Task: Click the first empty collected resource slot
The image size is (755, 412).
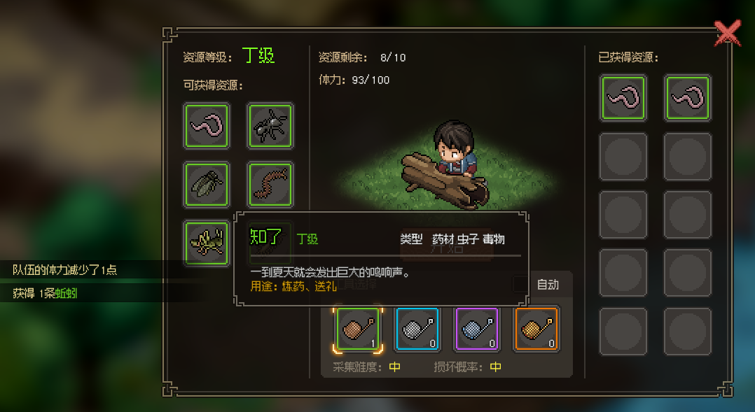Action: point(623,157)
